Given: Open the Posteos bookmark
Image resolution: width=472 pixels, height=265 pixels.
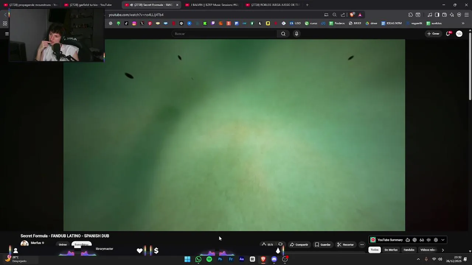Looking at the screenshot, I should (337, 23).
